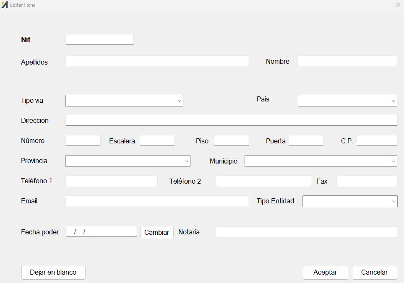
Task: Click the Fecha poder date field
Action: (x=101, y=231)
